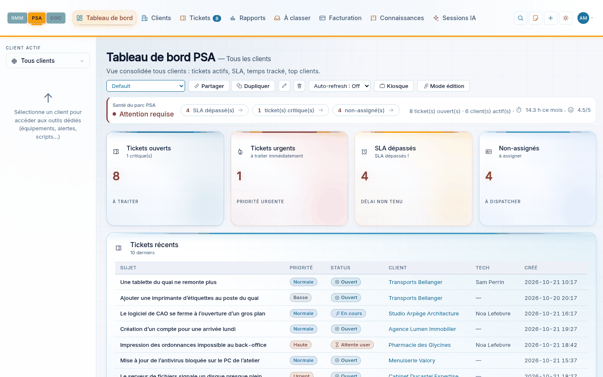Launch Kiosque mode
The image size is (603, 377).
click(394, 86)
